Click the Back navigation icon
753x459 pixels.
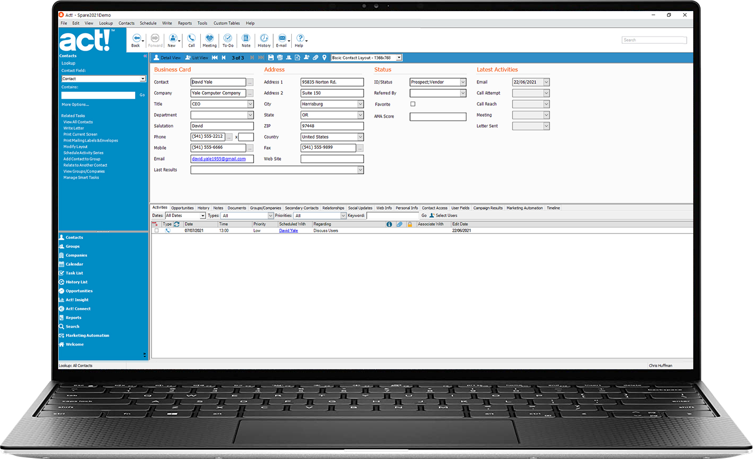tap(136, 39)
